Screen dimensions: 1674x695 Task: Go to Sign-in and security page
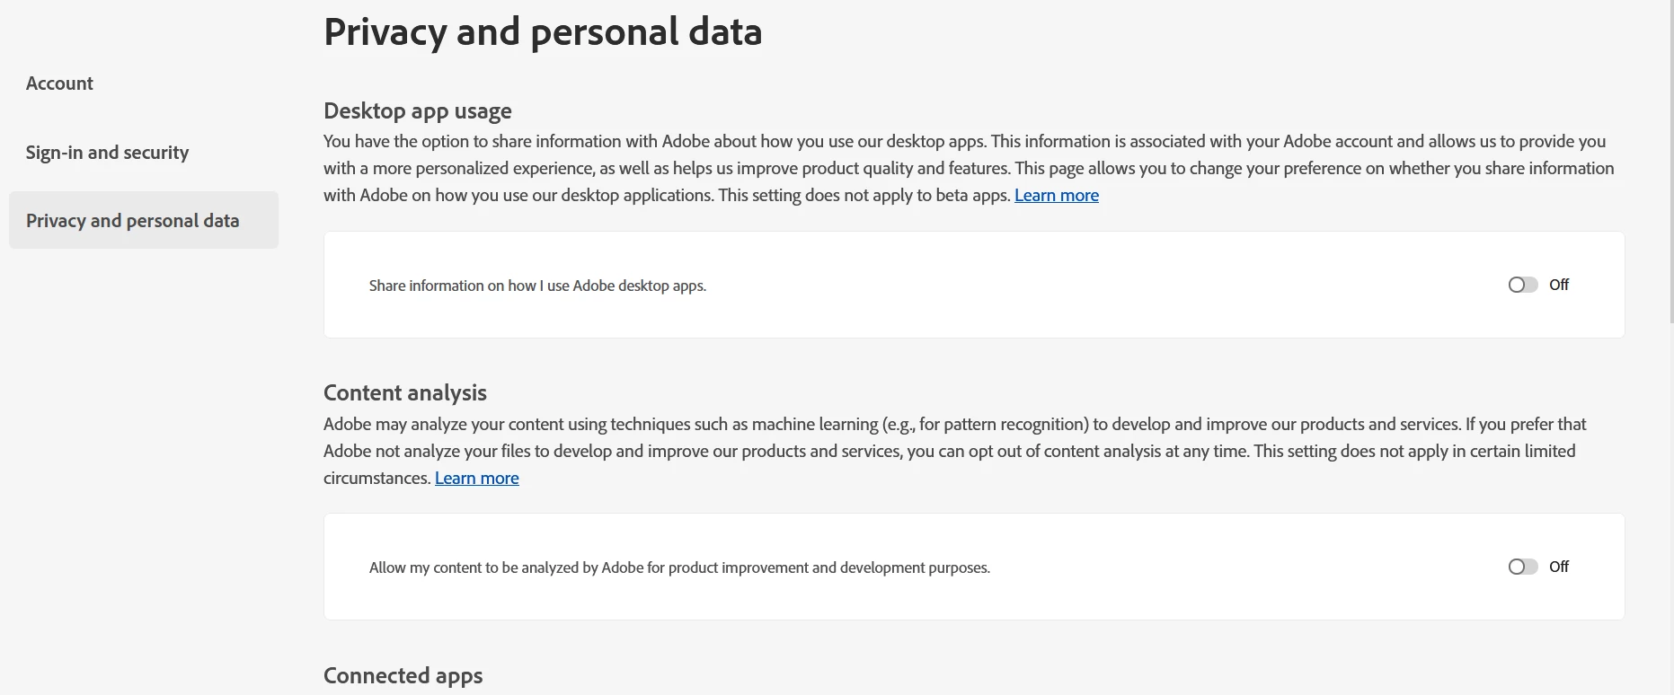point(107,153)
